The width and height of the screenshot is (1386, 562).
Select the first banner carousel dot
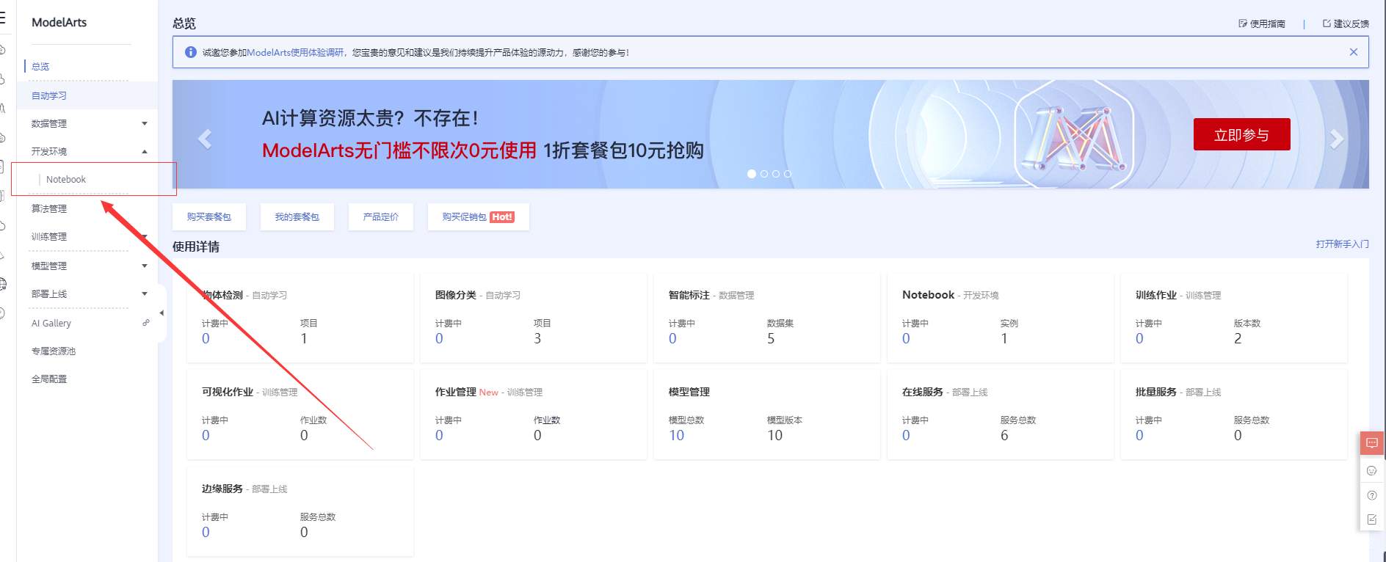[x=752, y=174]
